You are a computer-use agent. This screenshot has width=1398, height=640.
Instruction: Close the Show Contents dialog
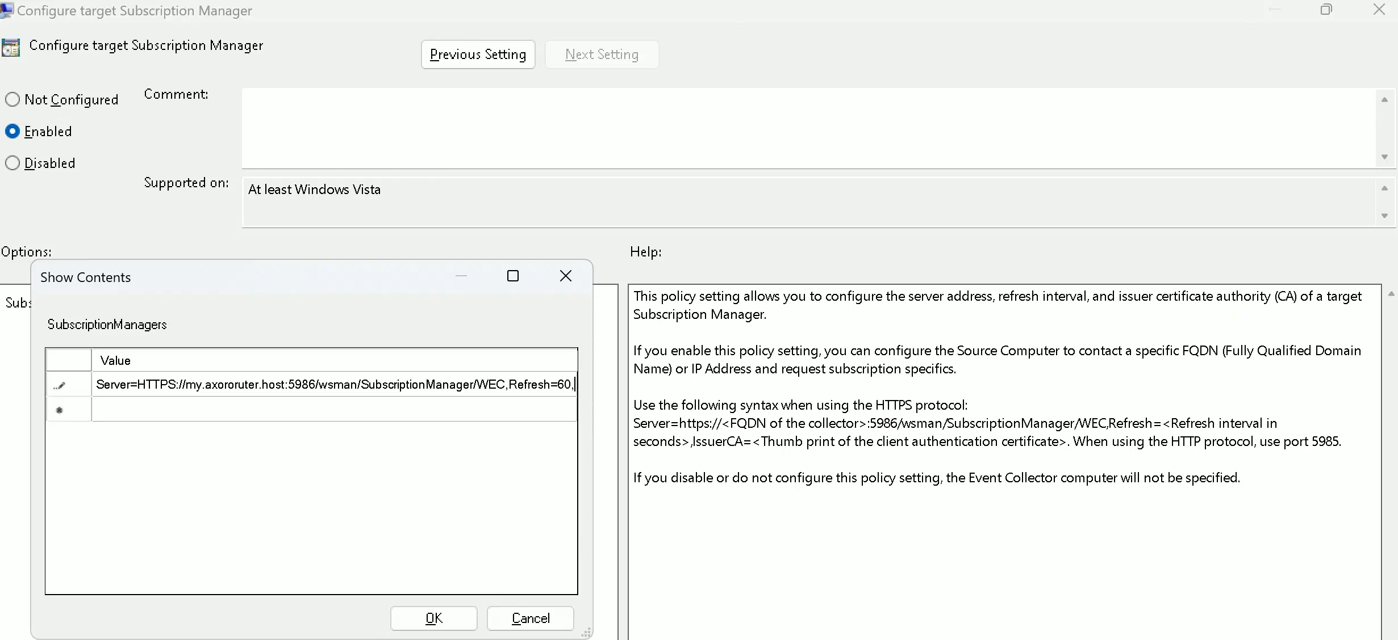[x=566, y=276]
